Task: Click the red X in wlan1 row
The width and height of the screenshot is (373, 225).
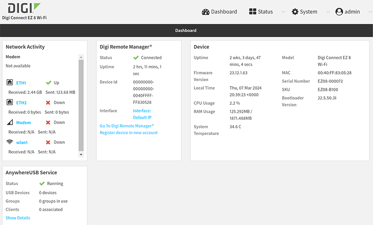Action: [x=48, y=142]
